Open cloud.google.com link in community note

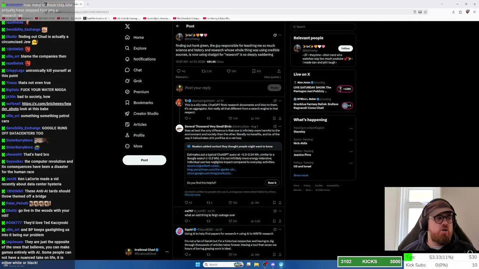tap(209, 173)
